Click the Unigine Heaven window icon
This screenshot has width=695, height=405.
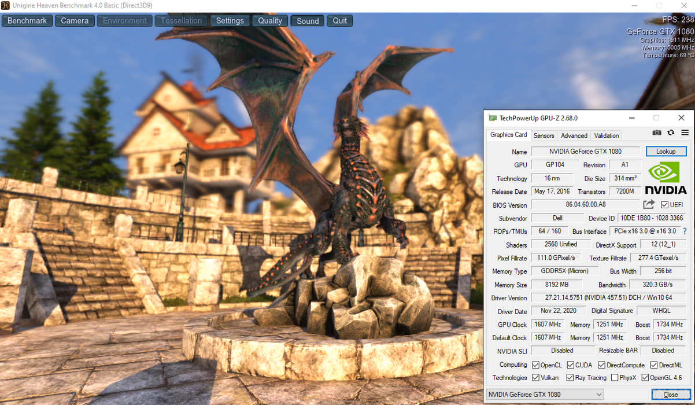coord(6,6)
